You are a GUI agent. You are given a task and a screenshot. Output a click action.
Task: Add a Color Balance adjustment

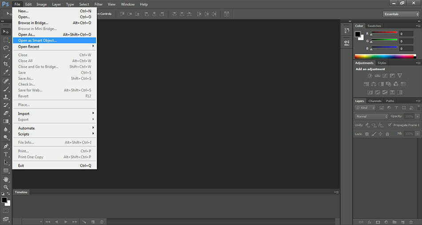pyautogui.click(x=374, y=84)
